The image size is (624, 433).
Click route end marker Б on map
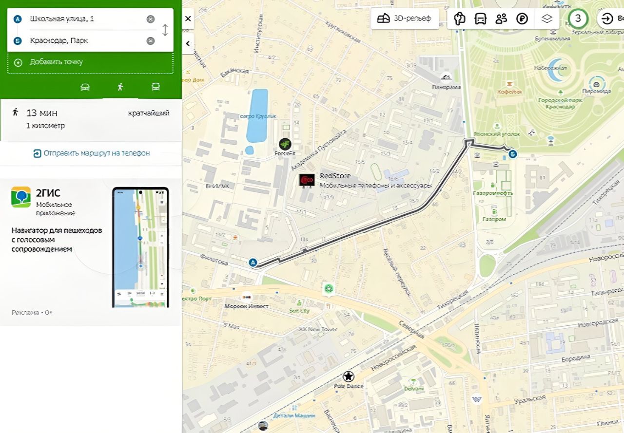point(512,154)
